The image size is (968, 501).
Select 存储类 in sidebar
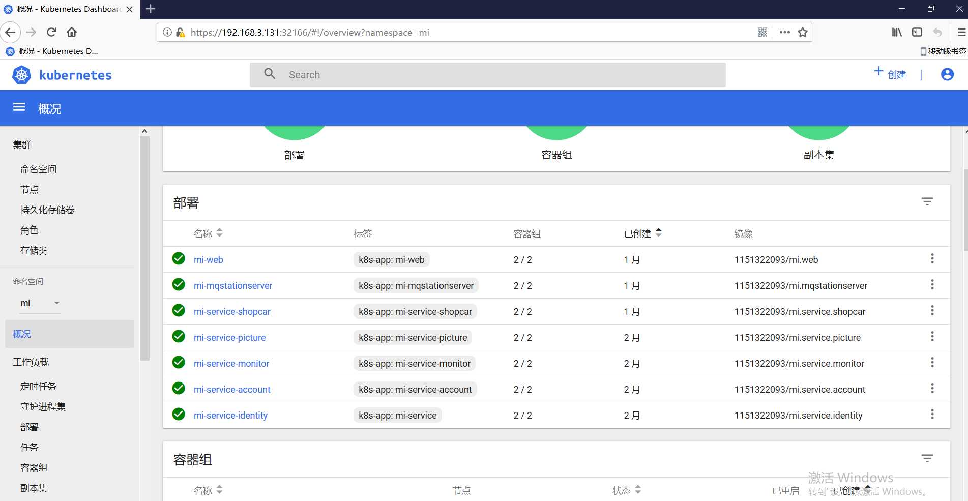tap(34, 251)
